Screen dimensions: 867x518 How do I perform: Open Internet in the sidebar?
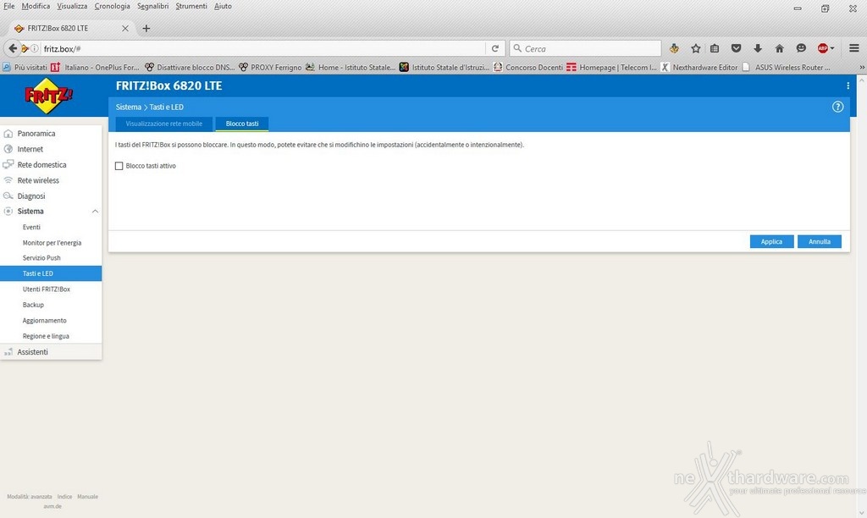[x=30, y=149]
